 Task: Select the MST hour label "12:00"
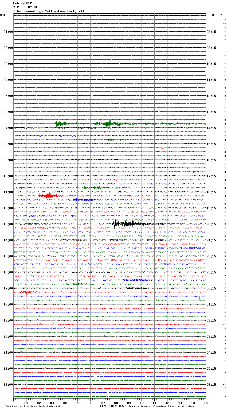pos(8,208)
